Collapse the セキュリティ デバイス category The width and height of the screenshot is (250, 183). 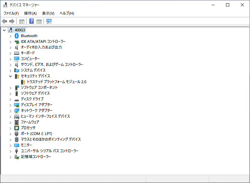click(10, 76)
